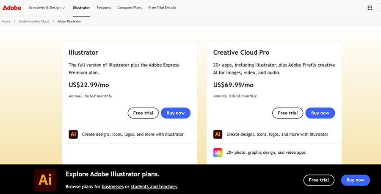Click the Creative Cloud rainbow icon
The image size is (381, 194).
click(x=218, y=152)
